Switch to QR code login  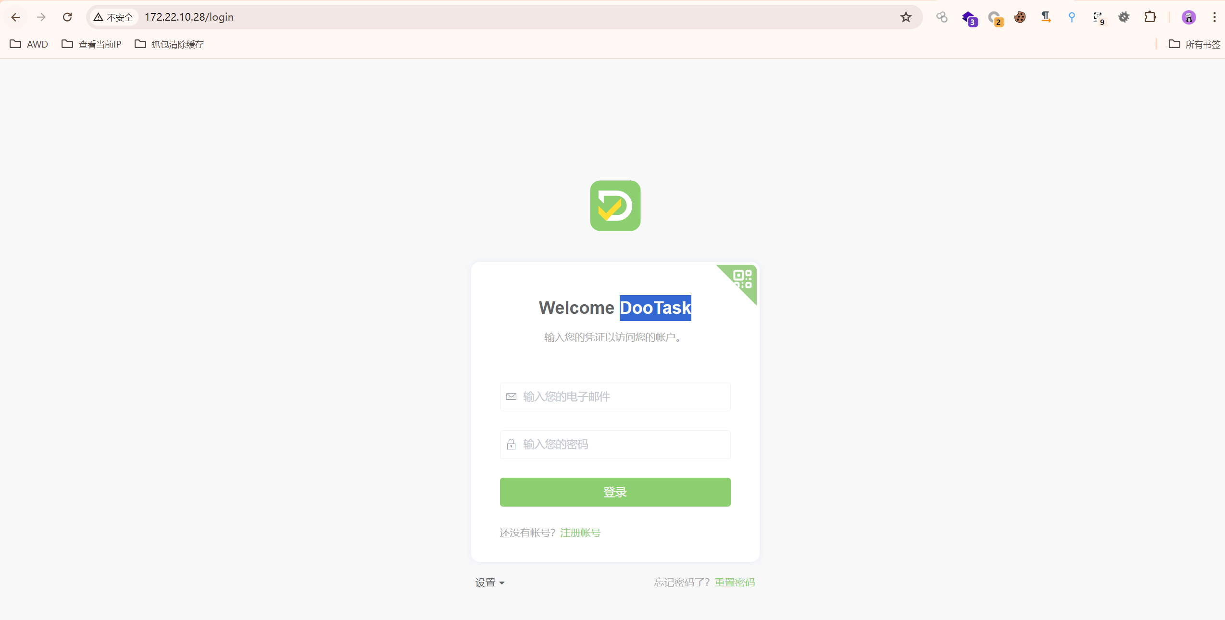click(x=741, y=280)
